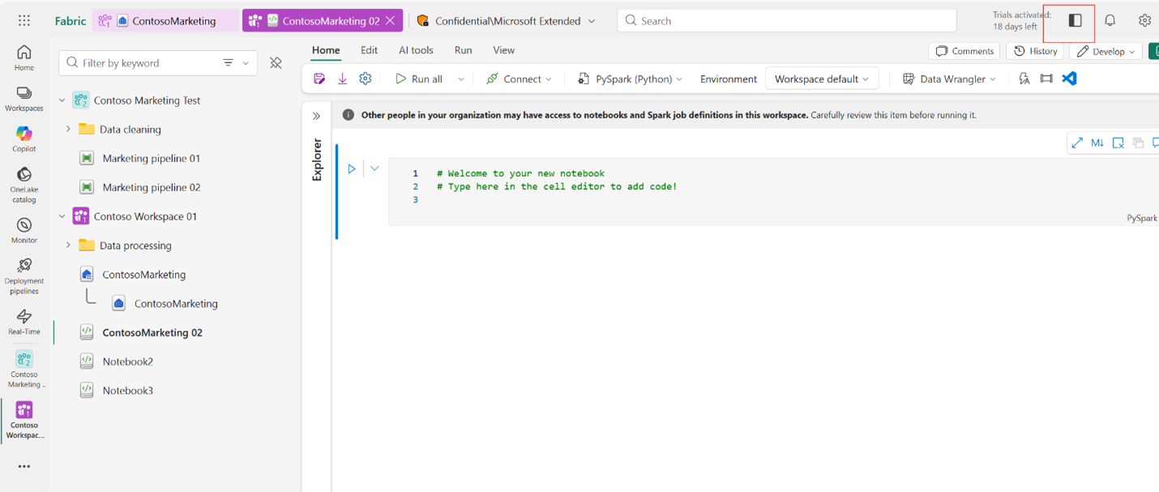Open the Comments button
The height and width of the screenshot is (492, 1159).
click(964, 51)
